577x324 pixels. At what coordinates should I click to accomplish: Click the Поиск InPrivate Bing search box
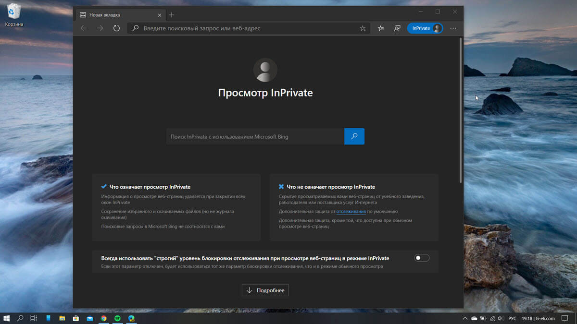point(255,136)
